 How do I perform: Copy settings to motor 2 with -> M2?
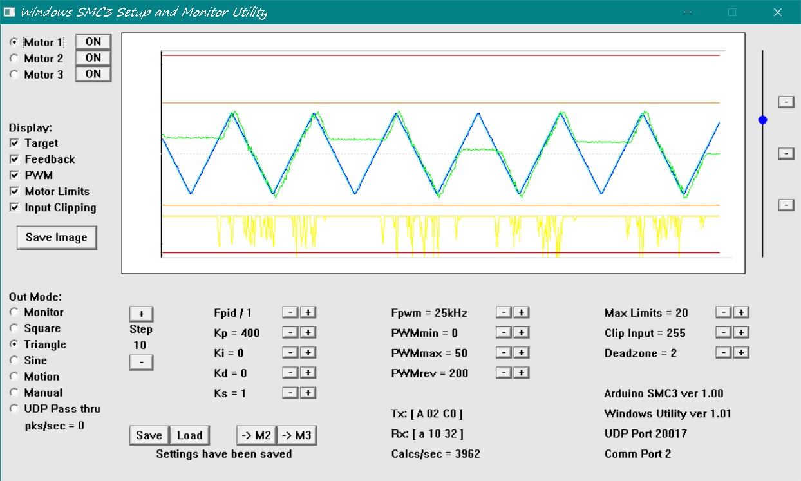tap(256, 435)
